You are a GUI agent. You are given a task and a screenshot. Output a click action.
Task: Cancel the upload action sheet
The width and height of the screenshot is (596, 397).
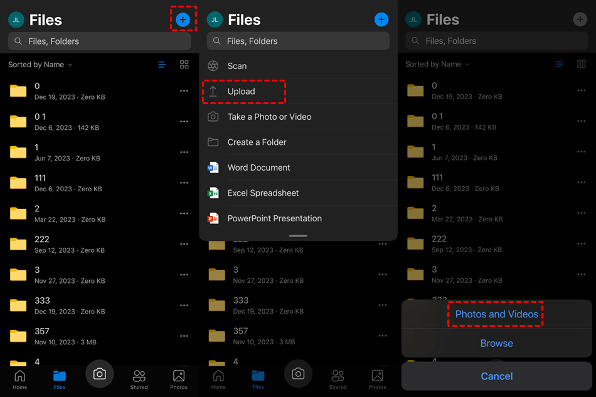(x=497, y=376)
